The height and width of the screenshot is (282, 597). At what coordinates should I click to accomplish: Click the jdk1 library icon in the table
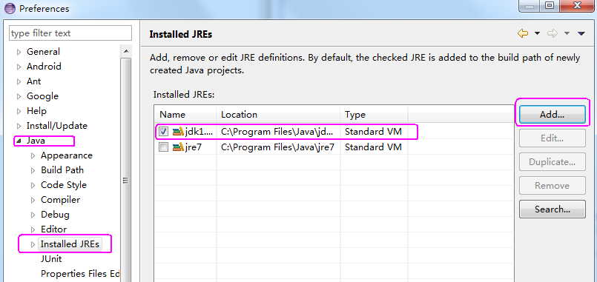pyautogui.click(x=178, y=132)
